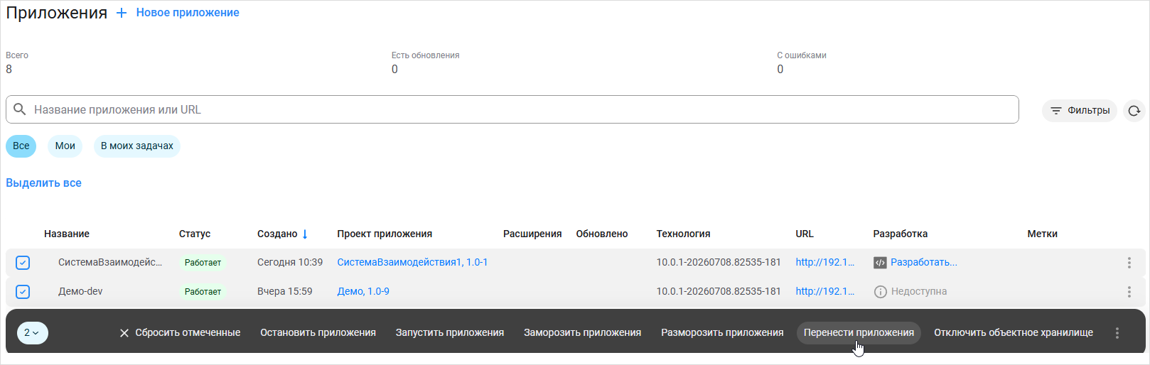Click the Всего total counter
The image size is (1150, 365).
tap(17, 62)
